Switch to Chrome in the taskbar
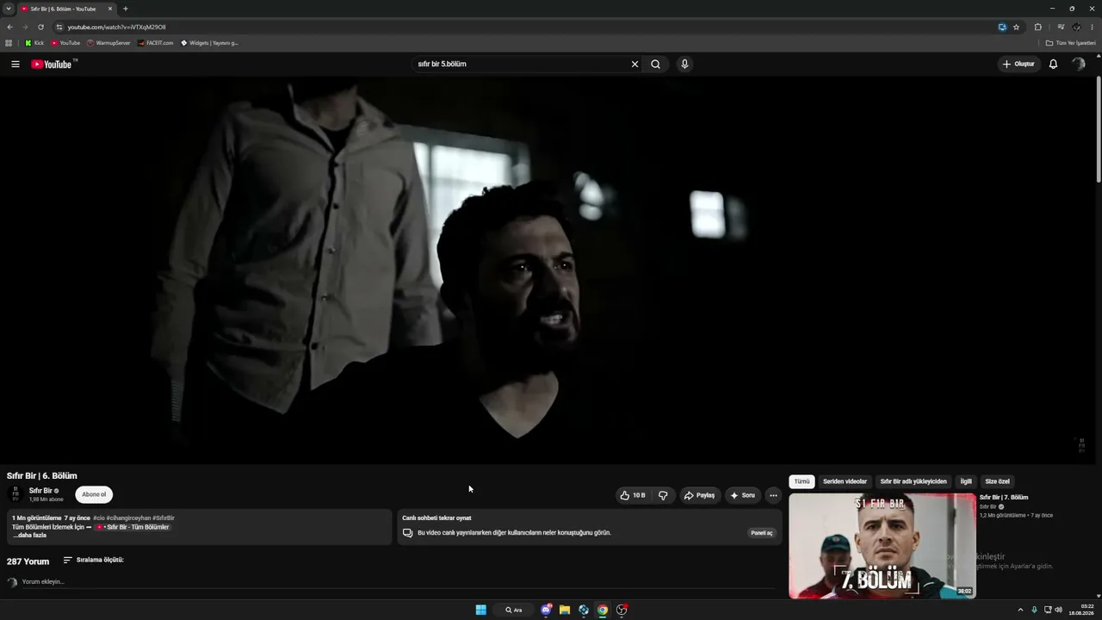This screenshot has height=620, width=1102. [x=603, y=610]
